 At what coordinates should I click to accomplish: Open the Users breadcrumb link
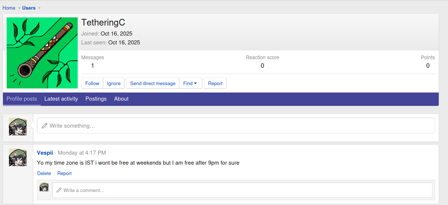[29, 8]
